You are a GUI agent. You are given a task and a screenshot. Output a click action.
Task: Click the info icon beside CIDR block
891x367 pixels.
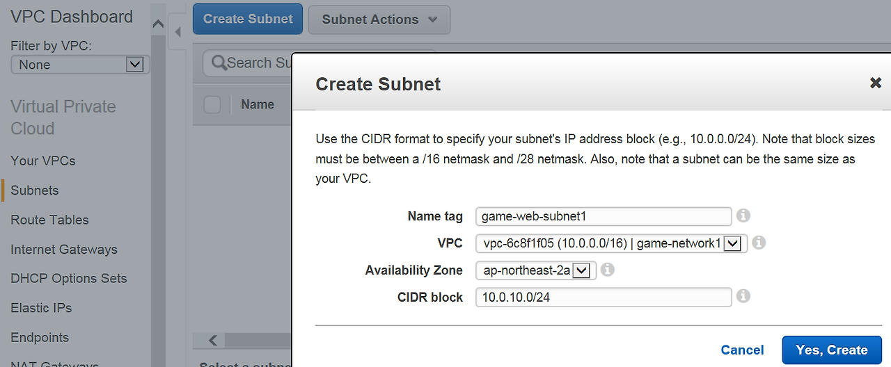(743, 297)
